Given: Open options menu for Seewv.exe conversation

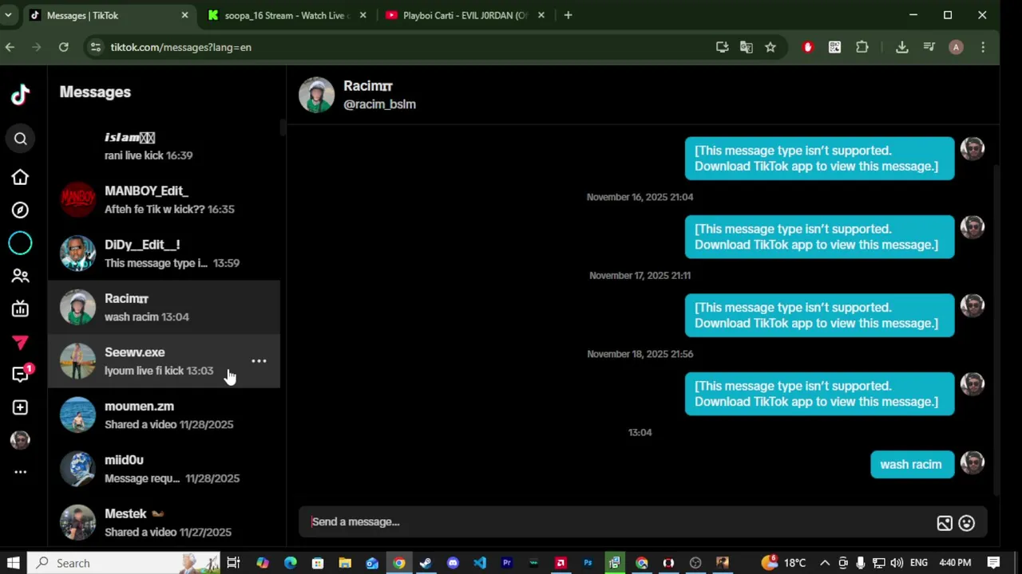Looking at the screenshot, I should click(x=259, y=361).
